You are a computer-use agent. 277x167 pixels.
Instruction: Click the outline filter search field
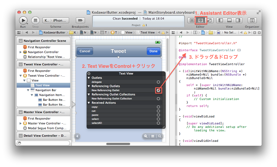click(x=44, y=143)
